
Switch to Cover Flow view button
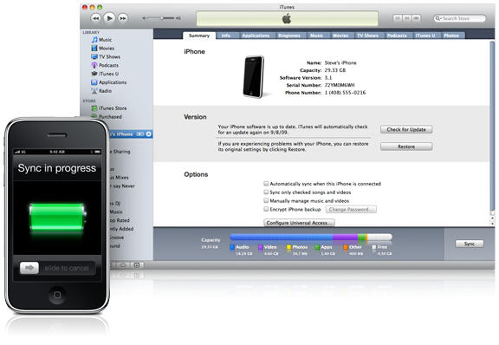[x=416, y=18]
